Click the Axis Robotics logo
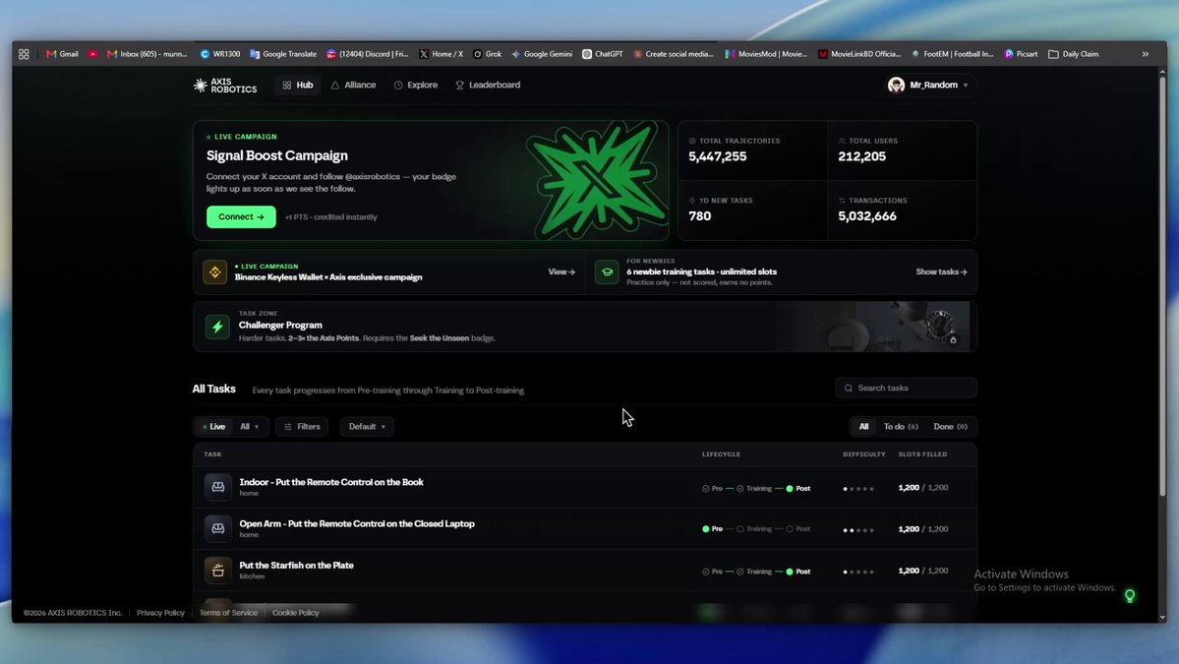1179x664 pixels. pos(225,85)
